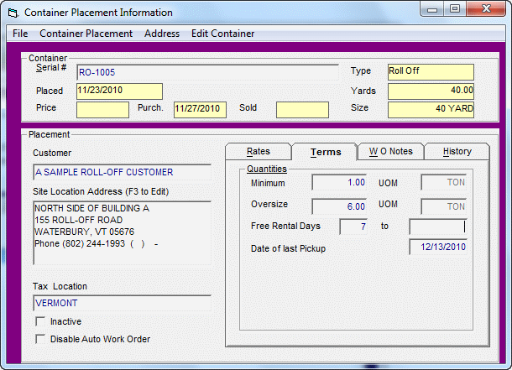The width and height of the screenshot is (512, 370).
Task: Open the File menu
Action: (x=20, y=34)
